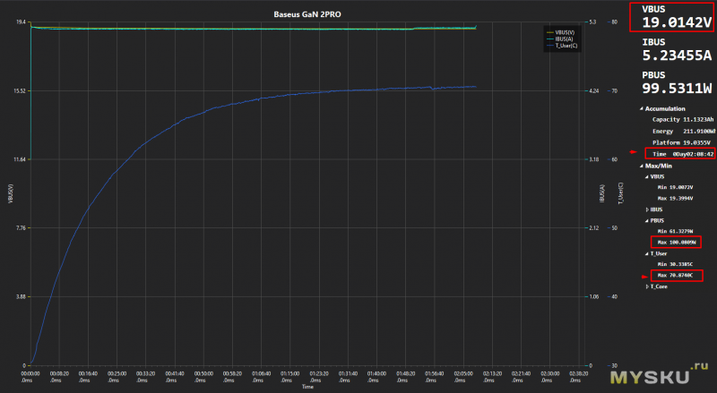Screen dimensions: 717x393
Task: Click the 01:15:00 time axis tick
Action: [x=290, y=377]
